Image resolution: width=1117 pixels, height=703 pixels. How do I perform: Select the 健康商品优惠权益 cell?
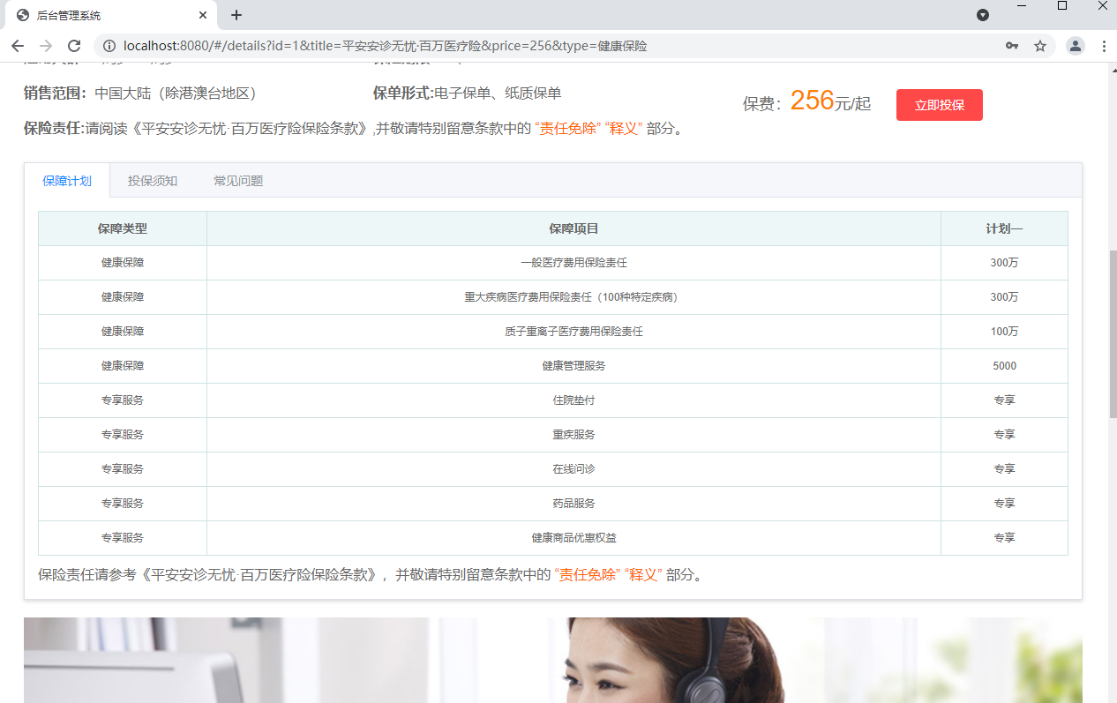click(573, 537)
